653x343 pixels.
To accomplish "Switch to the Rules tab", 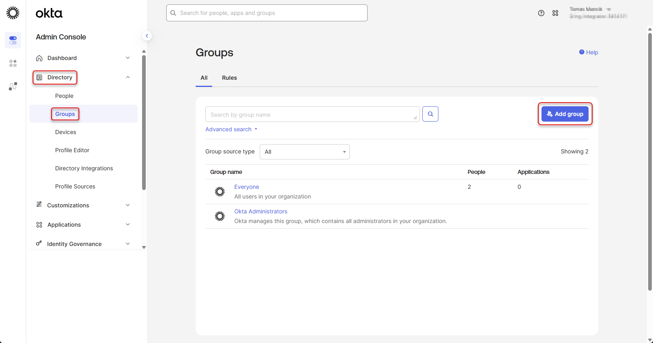I will tap(229, 78).
